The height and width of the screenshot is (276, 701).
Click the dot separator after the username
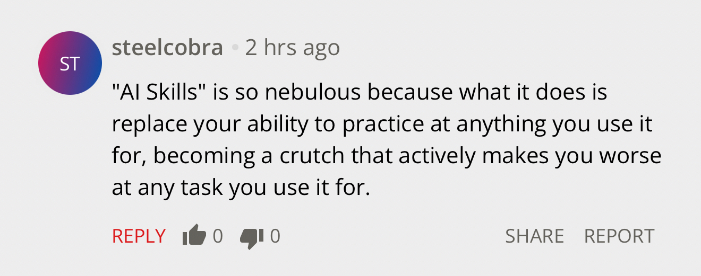click(x=235, y=49)
